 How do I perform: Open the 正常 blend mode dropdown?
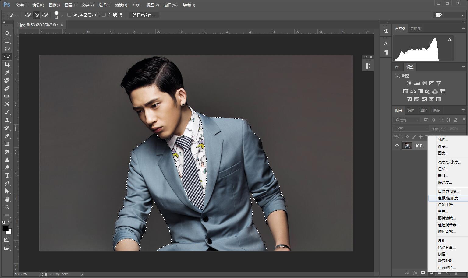pyautogui.click(x=411, y=128)
